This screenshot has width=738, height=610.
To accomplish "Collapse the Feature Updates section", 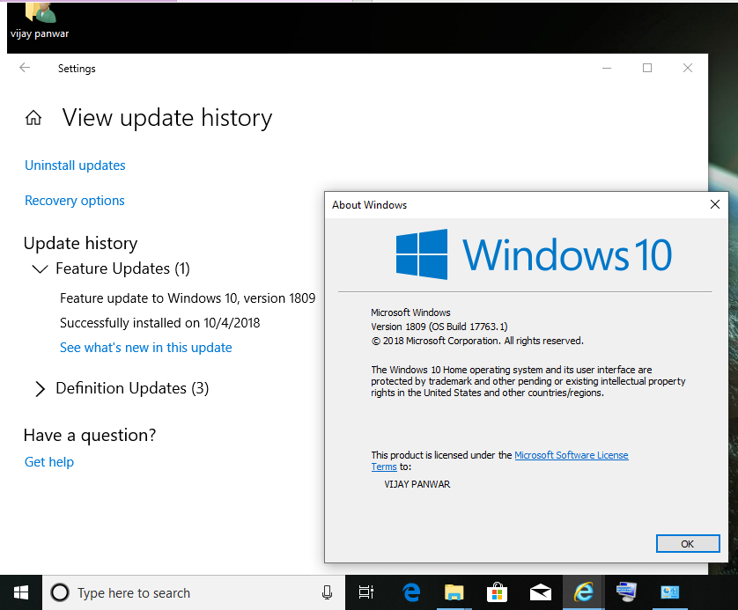I will (40, 269).
